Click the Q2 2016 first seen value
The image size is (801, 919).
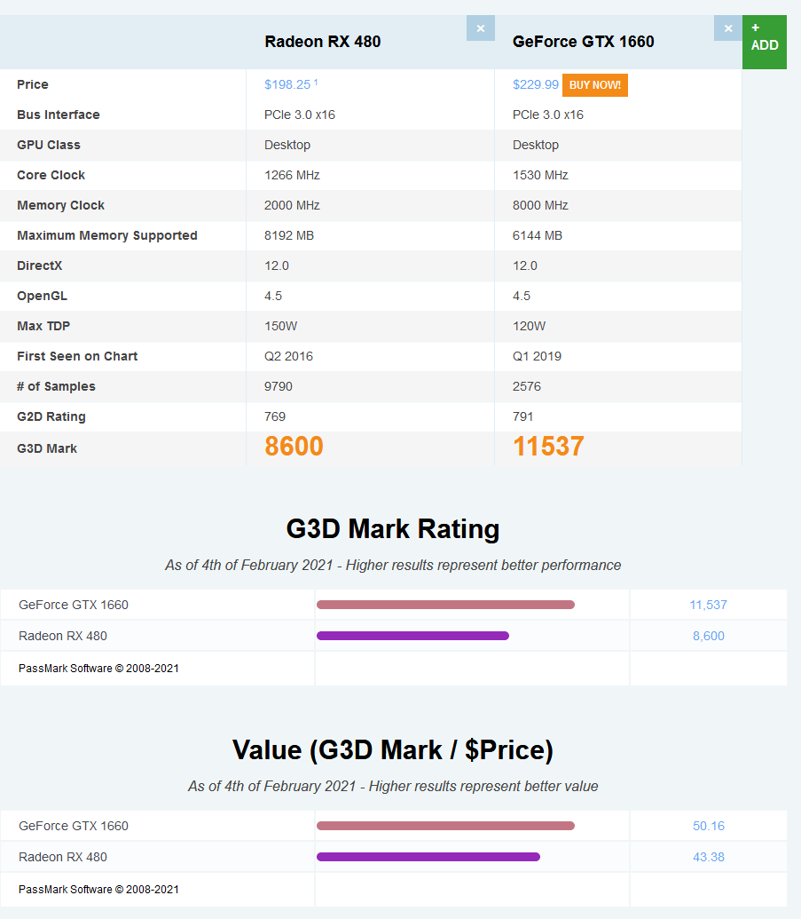(288, 356)
